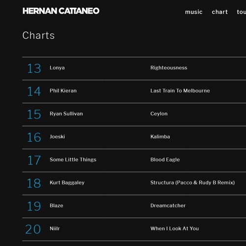Select artist Some Little Things
Viewport: 246px width, 246px height.
click(x=73, y=159)
